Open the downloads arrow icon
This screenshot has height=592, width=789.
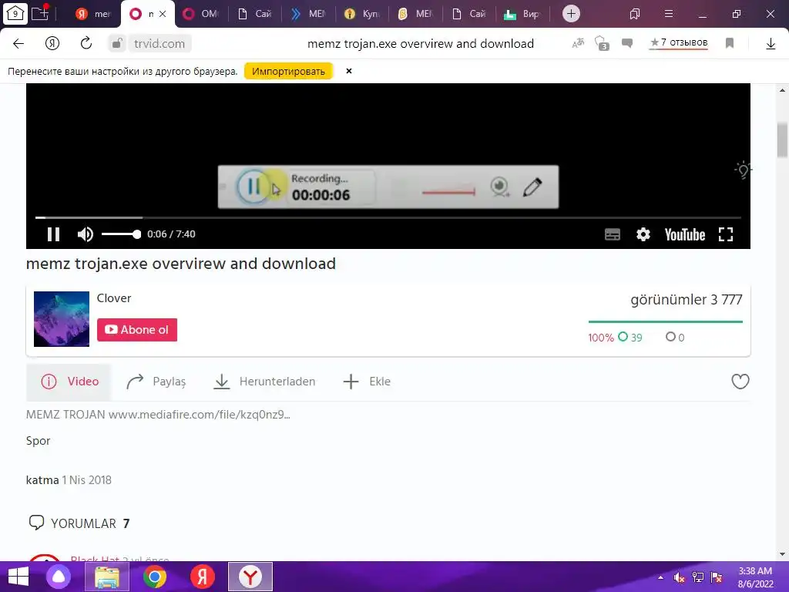[771, 44]
